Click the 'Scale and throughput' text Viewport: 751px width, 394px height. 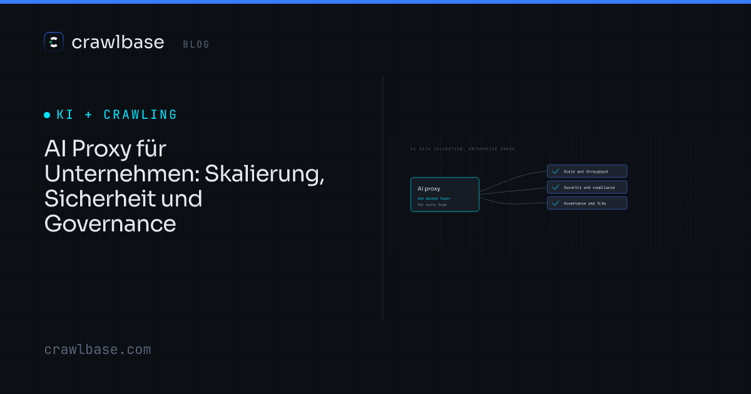(x=586, y=171)
